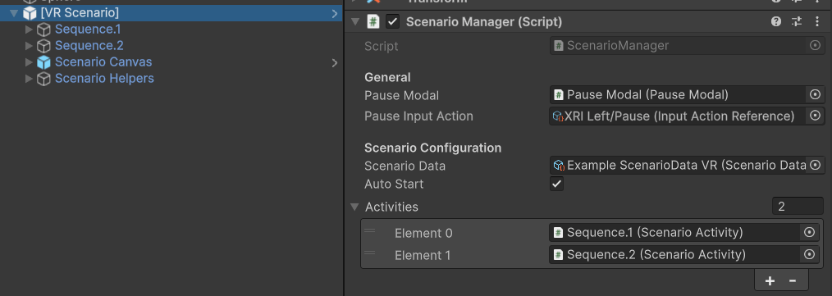Select Scenario Helpers in the hierarchy
The width and height of the screenshot is (832, 296).
104,79
